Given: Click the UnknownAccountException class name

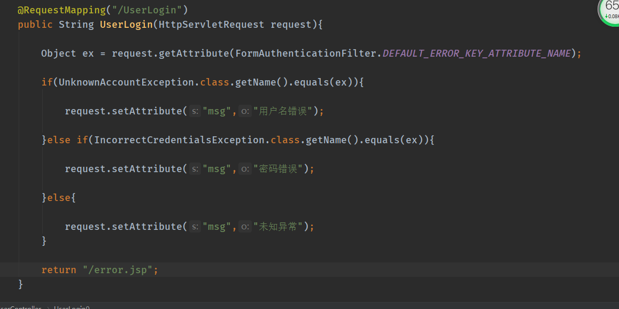Looking at the screenshot, I should tap(126, 82).
